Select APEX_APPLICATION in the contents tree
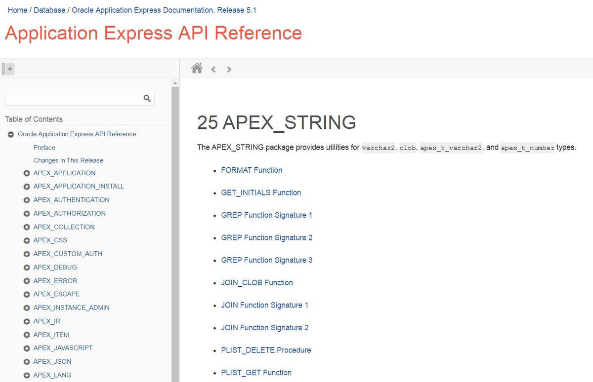This screenshot has width=593, height=382. click(65, 173)
